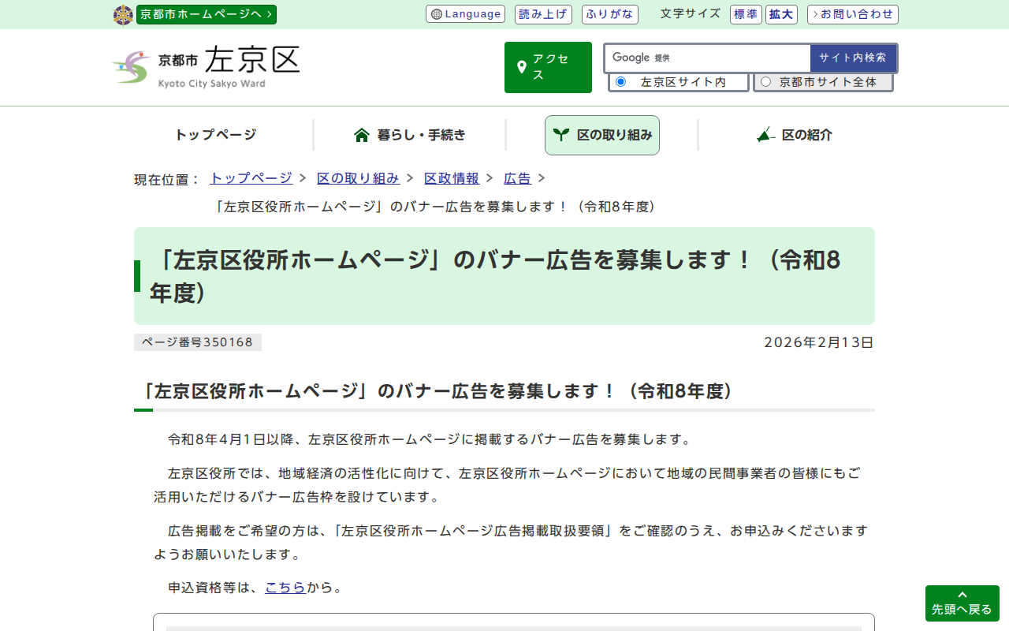1009x631 pixels.
Task: Click the up arrow on 先頭へ戻る
Action: point(962,595)
